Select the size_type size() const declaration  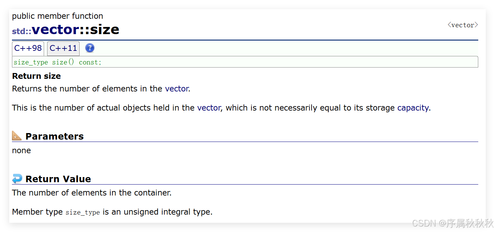(57, 62)
